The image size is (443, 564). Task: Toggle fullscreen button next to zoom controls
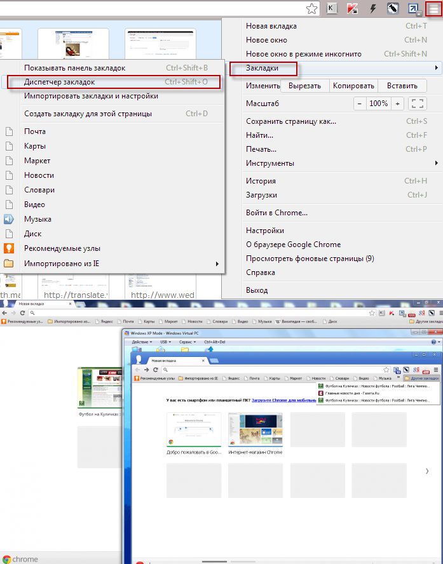418,104
